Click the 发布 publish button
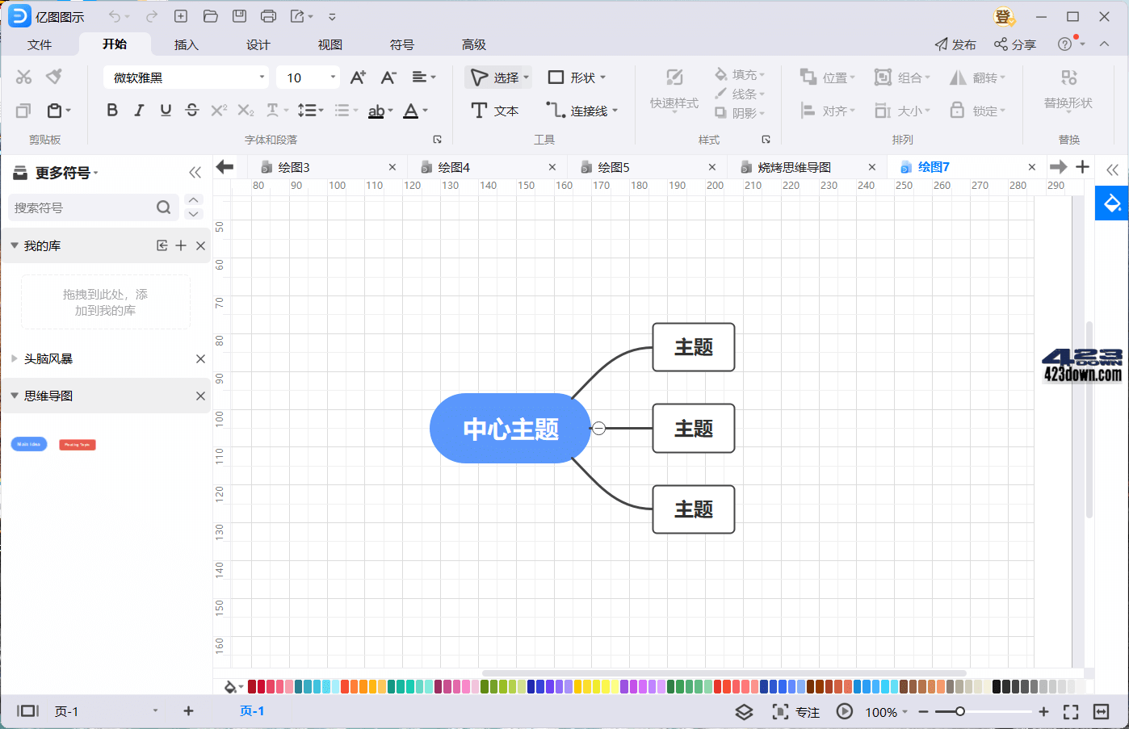 955,44
